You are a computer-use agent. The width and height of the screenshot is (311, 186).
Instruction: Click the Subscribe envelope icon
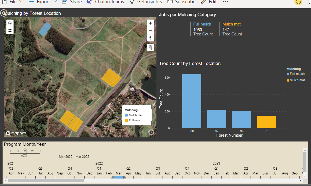(170, 2)
